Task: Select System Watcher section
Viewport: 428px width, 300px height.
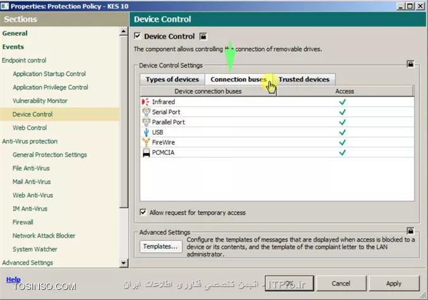Action: click(35, 249)
